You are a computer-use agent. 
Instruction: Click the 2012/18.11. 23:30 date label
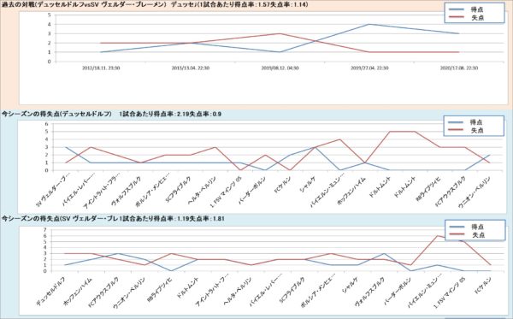tap(101, 68)
